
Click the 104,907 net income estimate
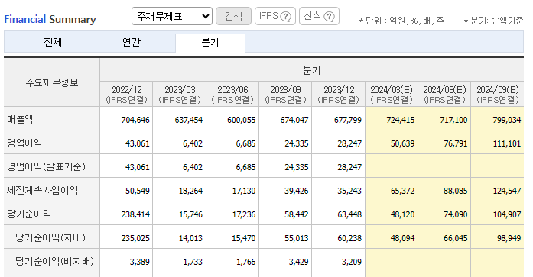click(x=507, y=214)
